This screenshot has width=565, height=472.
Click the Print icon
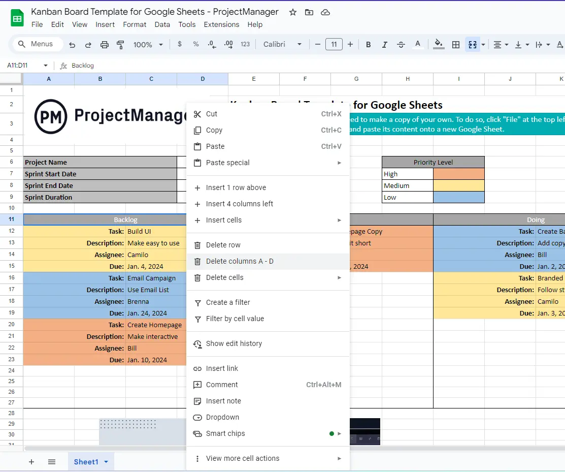pos(105,45)
